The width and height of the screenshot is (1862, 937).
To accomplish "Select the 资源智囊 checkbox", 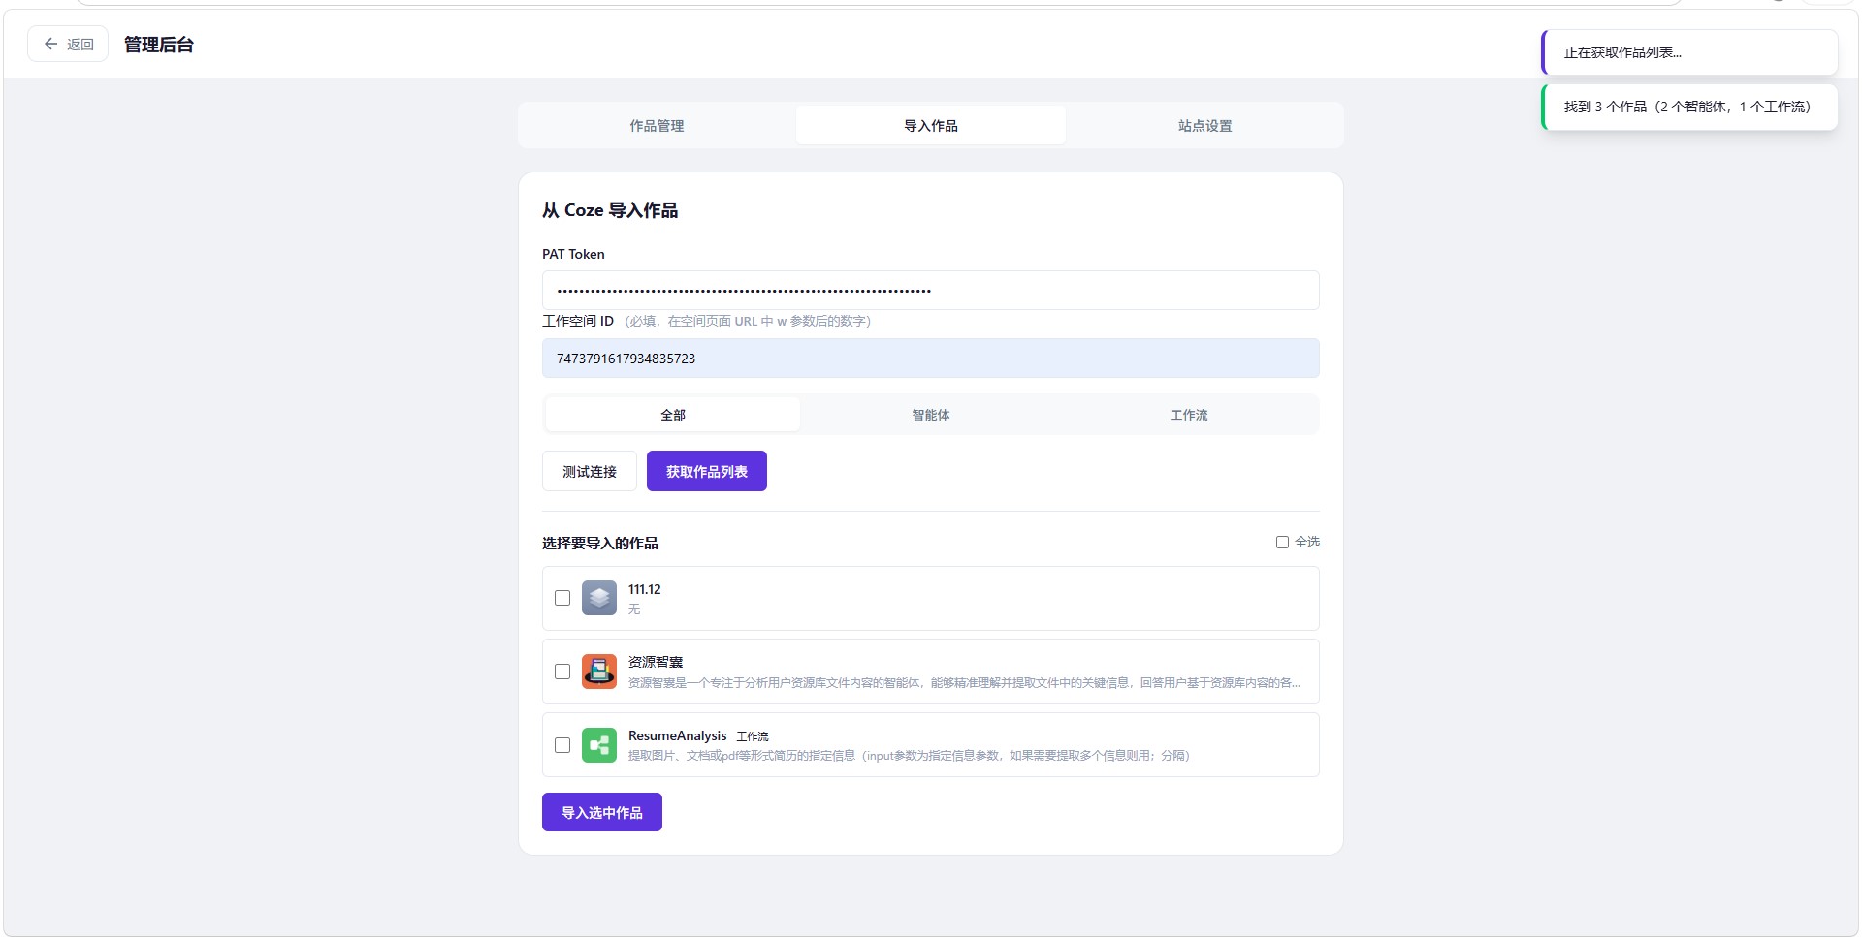I will (x=562, y=672).
